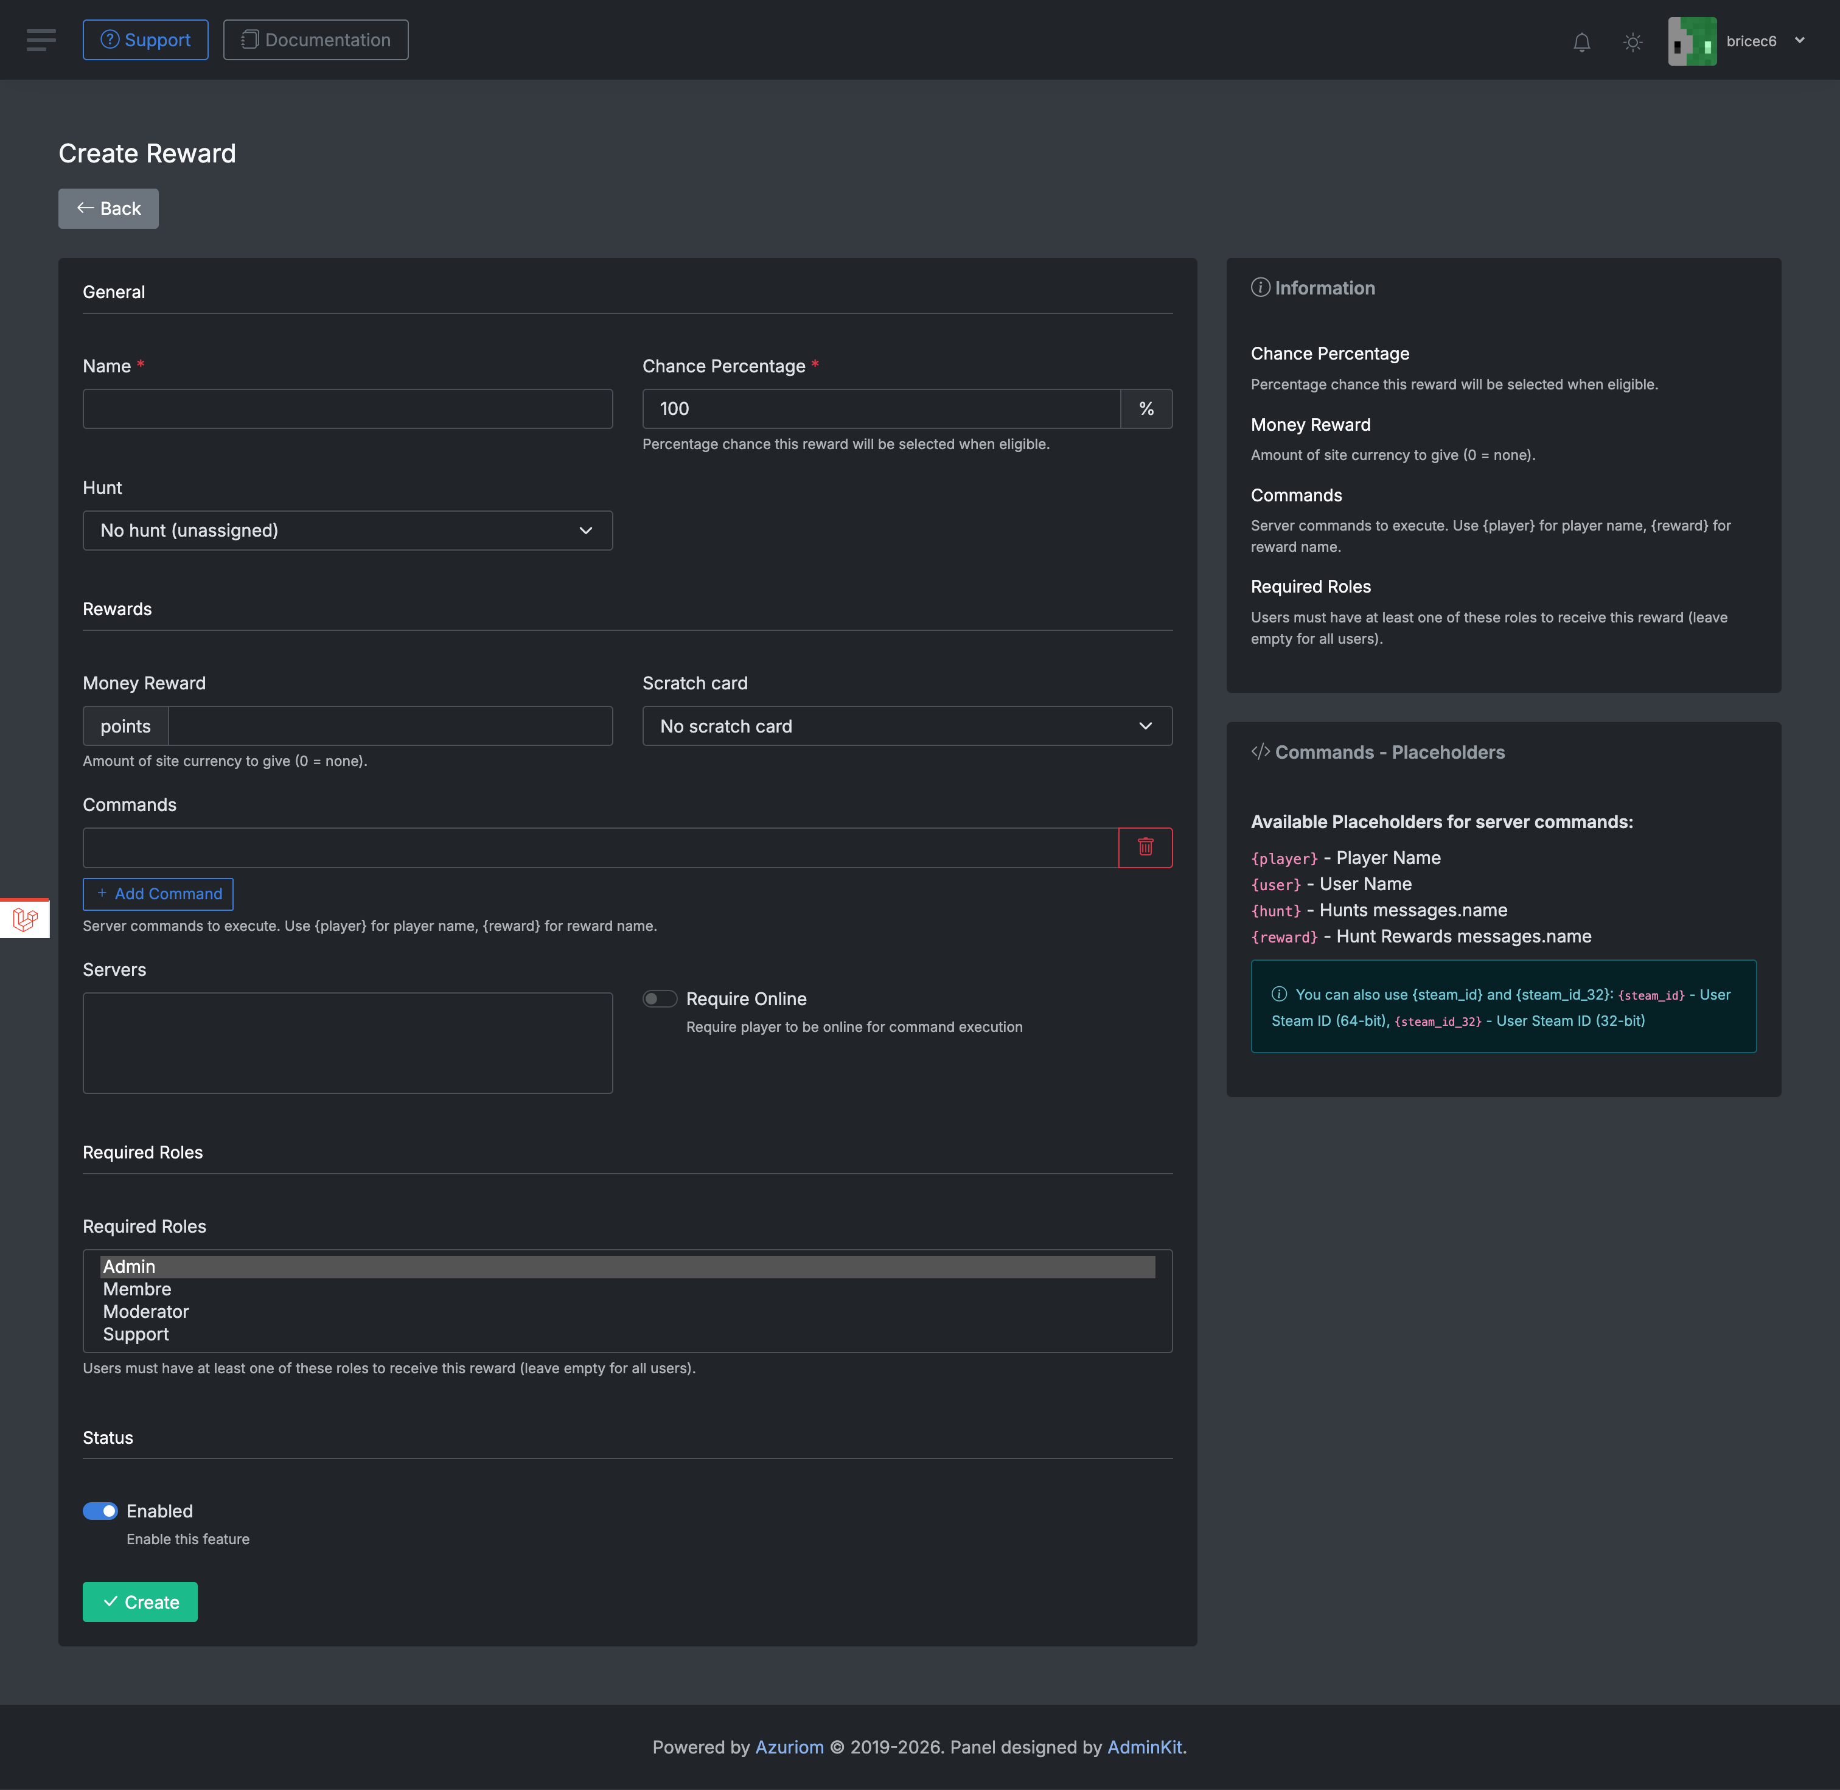Select the Admin role in Required Roles

[130, 1266]
